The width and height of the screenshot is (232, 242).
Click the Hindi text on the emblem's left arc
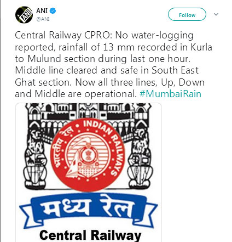pyautogui.click(x=63, y=147)
